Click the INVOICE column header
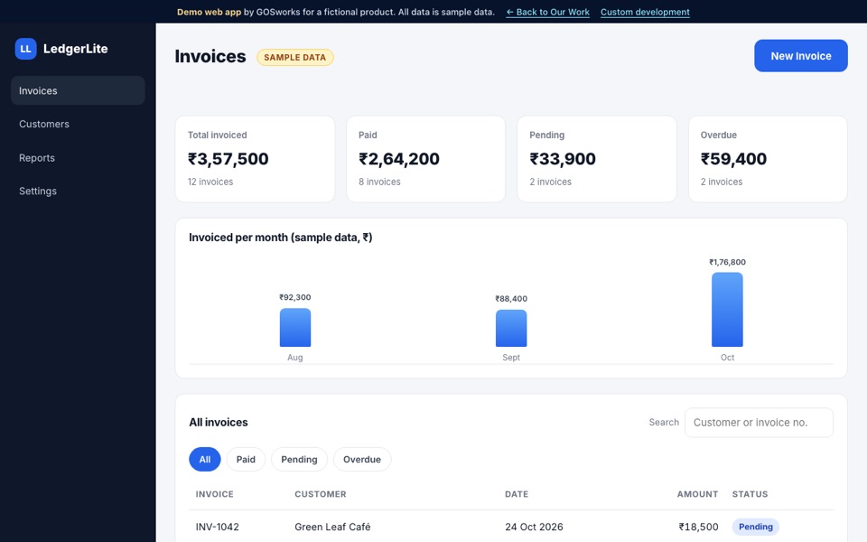The width and height of the screenshot is (867, 542). 215,494
